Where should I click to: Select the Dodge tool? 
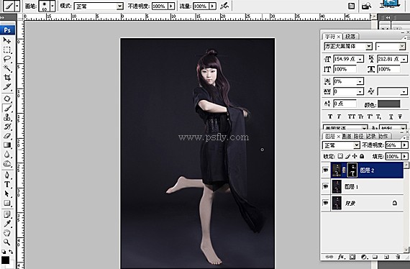(7, 164)
